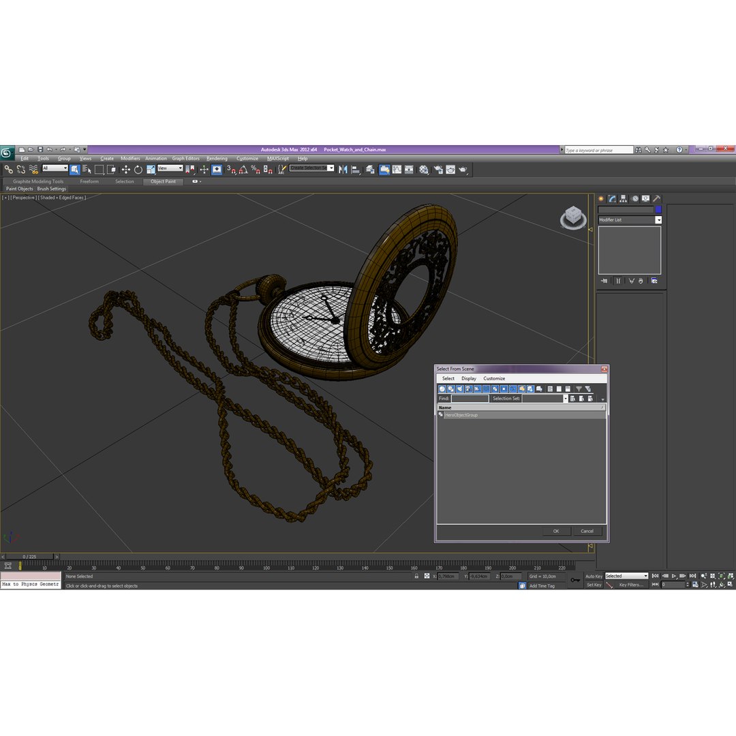Click the Unlink Selection tool
Image resolution: width=736 pixels, height=736 pixels.
[x=21, y=170]
